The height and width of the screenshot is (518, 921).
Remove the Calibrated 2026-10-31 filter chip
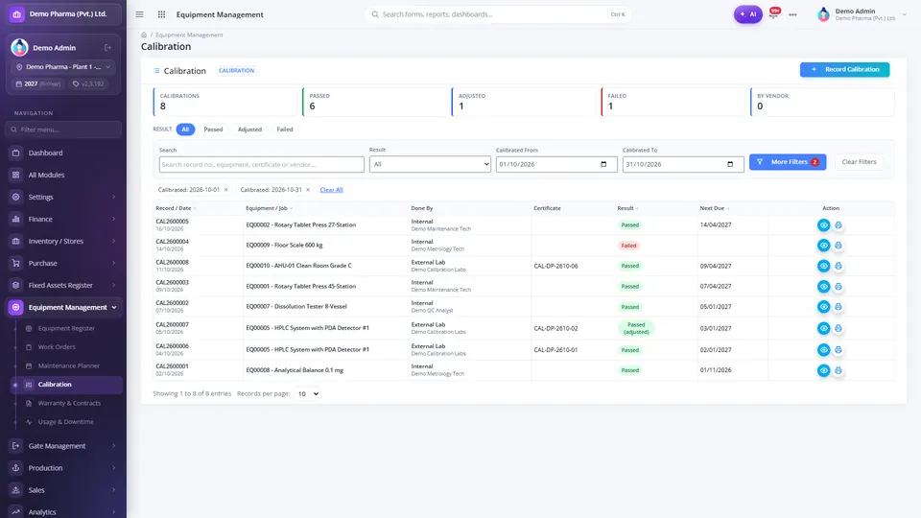[x=308, y=190]
